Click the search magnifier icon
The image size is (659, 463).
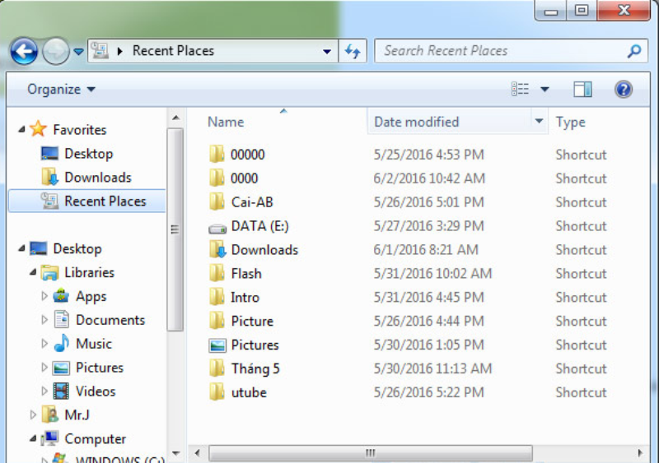[633, 51]
